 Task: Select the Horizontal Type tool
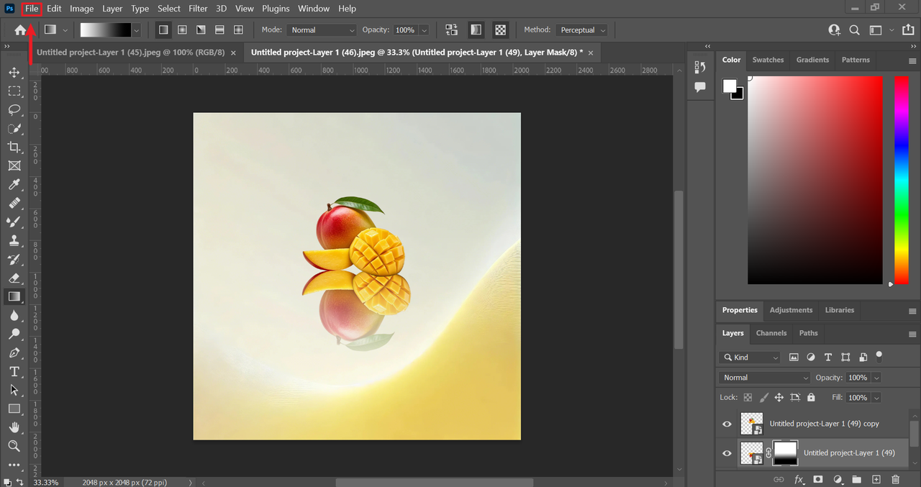(14, 371)
